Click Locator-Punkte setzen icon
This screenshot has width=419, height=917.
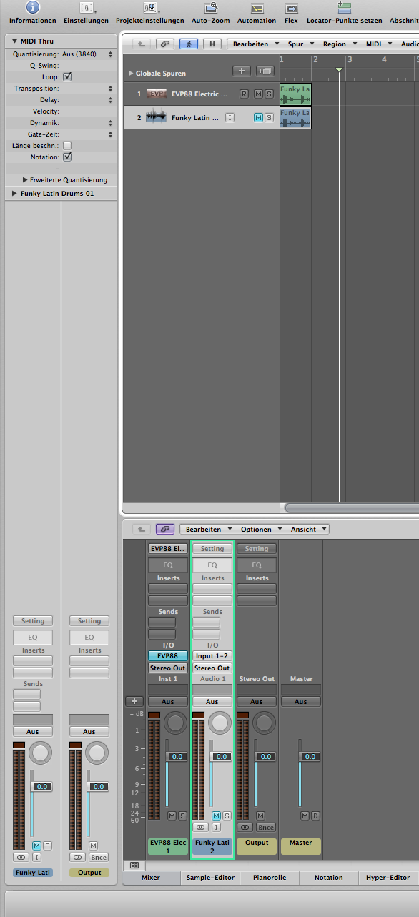point(345,8)
